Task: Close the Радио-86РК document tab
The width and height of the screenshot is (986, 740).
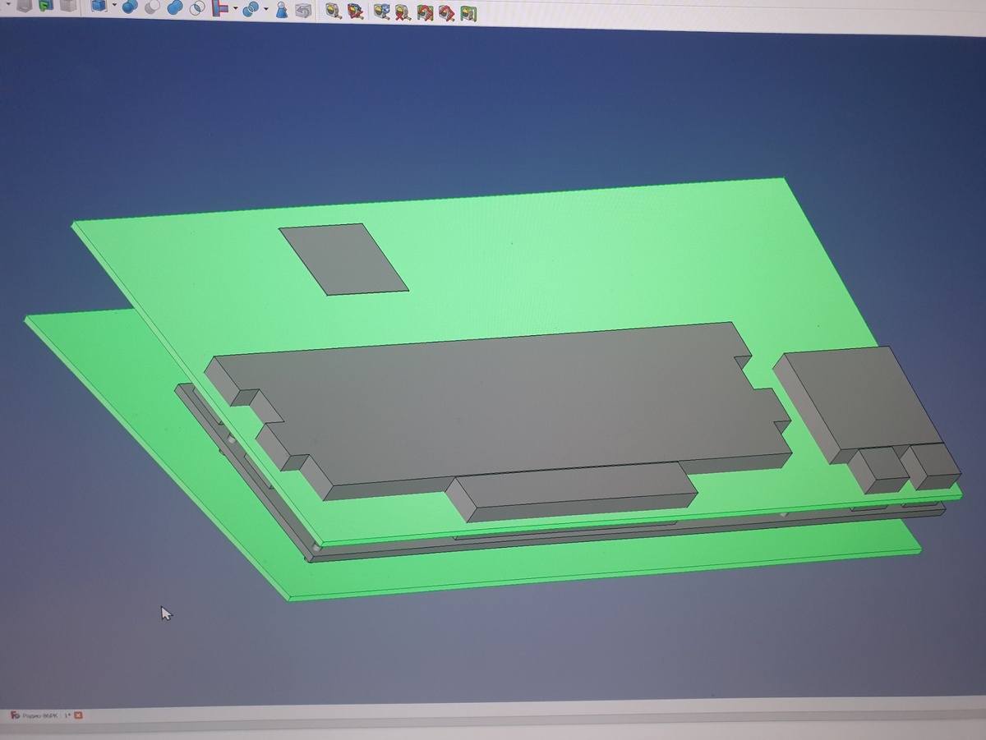Action: [x=79, y=715]
